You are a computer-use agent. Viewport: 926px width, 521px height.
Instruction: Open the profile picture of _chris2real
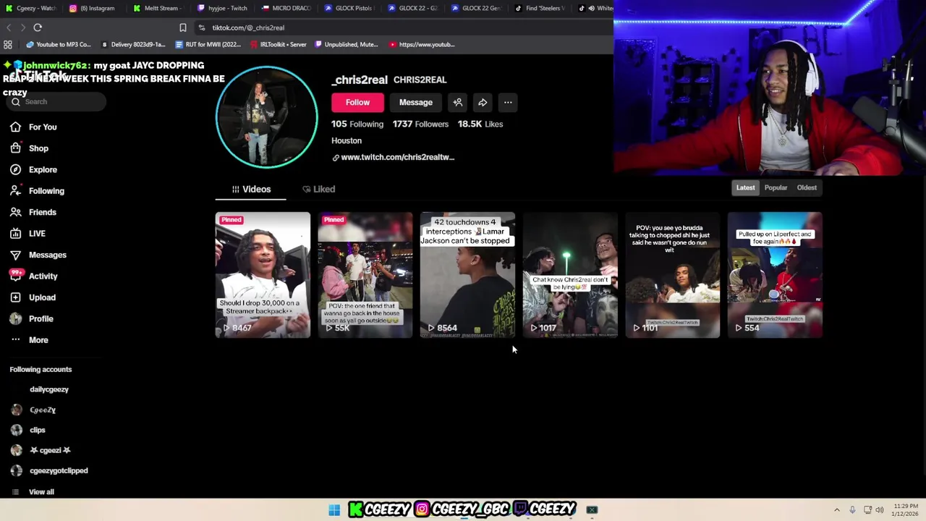point(266,117)
